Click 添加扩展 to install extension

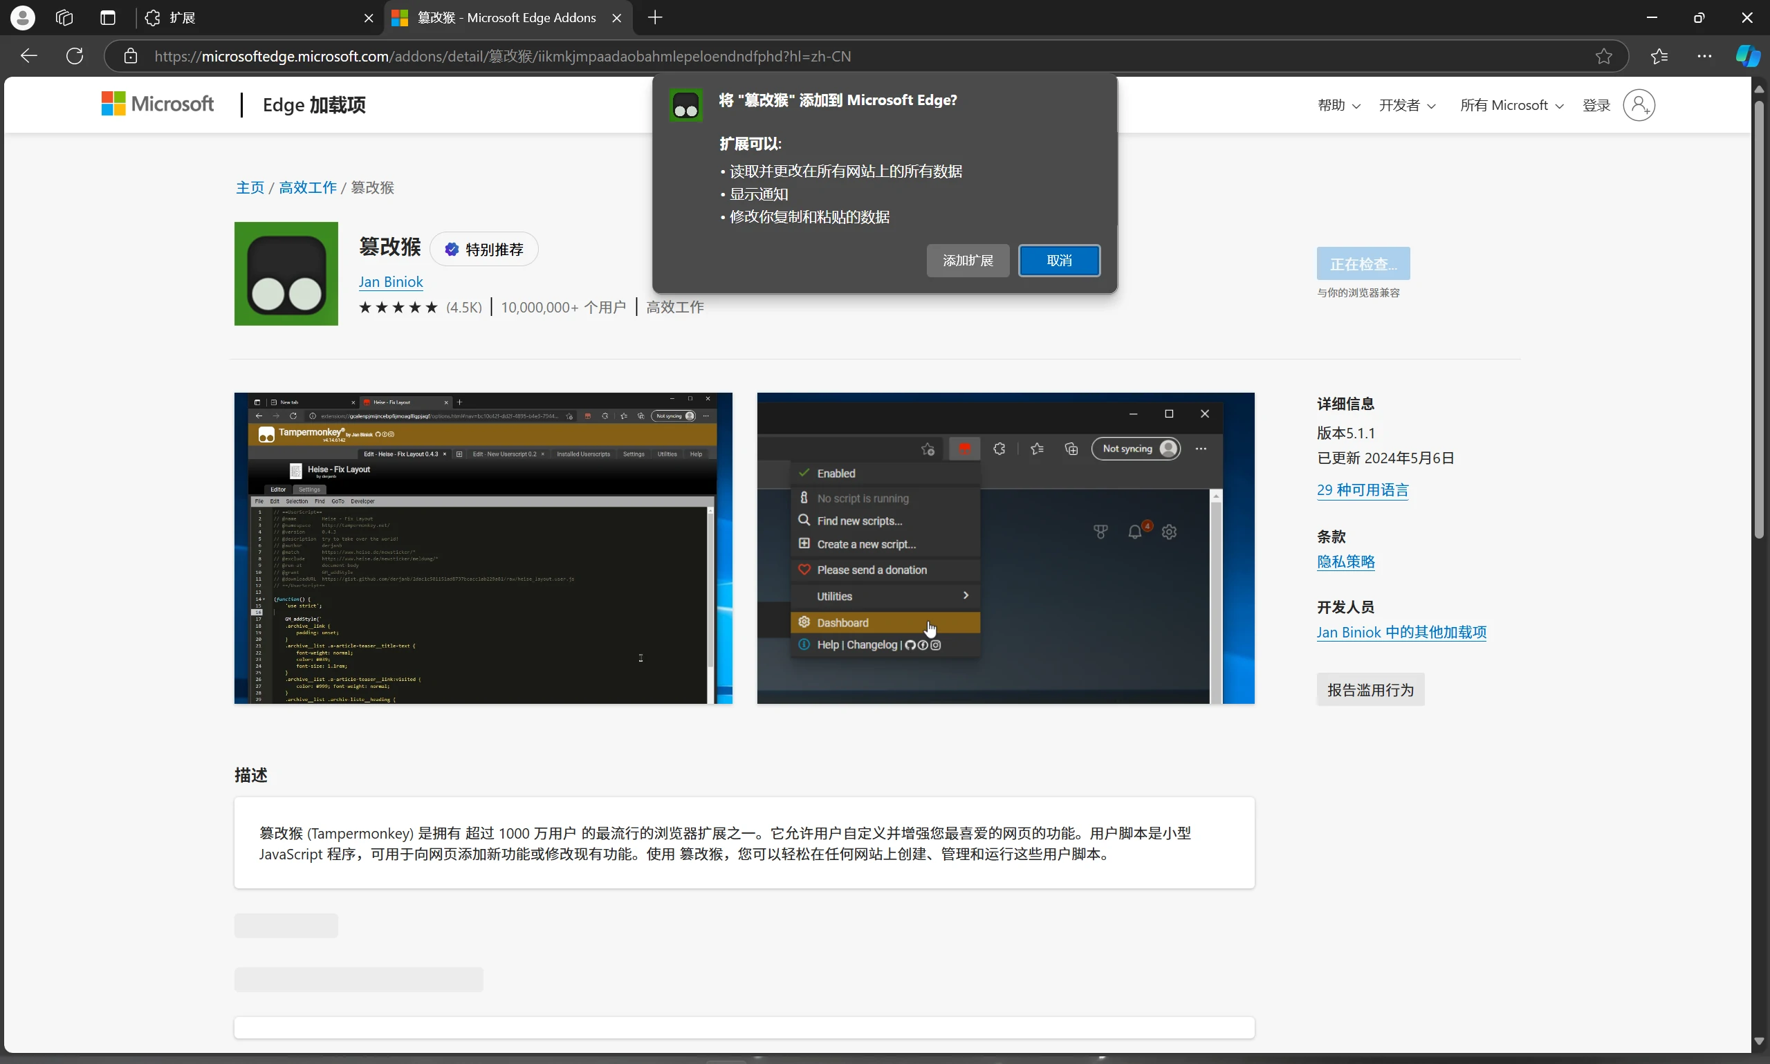968,260
